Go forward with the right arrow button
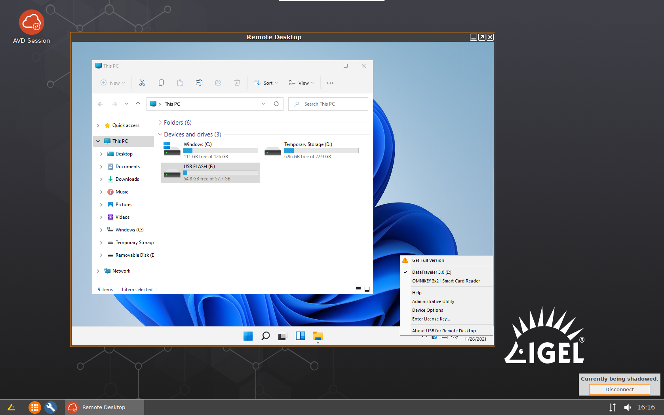The height and width of the screenshot is (415, 664). pyautogui.click(x=114, y=104)
